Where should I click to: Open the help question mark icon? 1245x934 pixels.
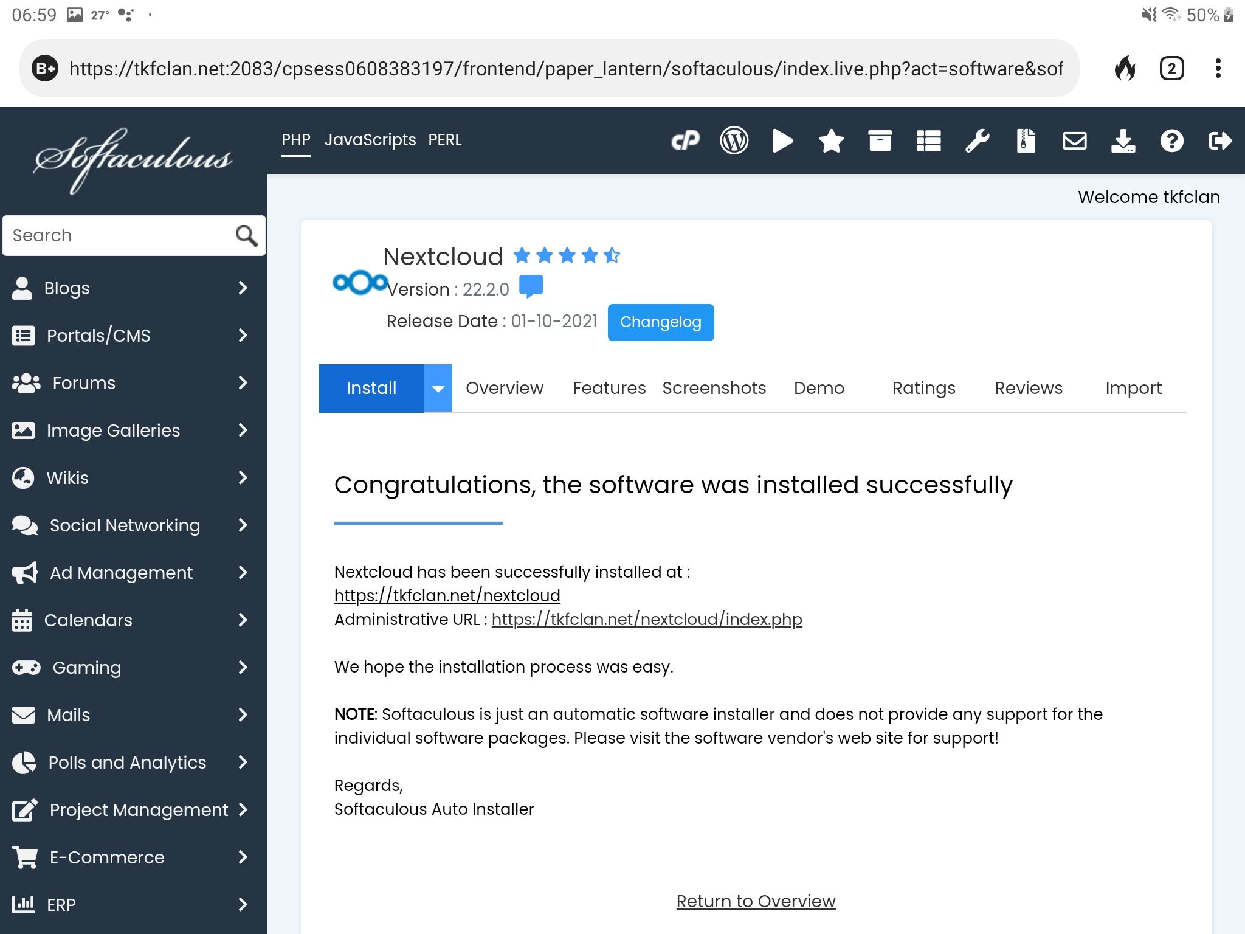pyautogui.click(x=1171, y=141)
